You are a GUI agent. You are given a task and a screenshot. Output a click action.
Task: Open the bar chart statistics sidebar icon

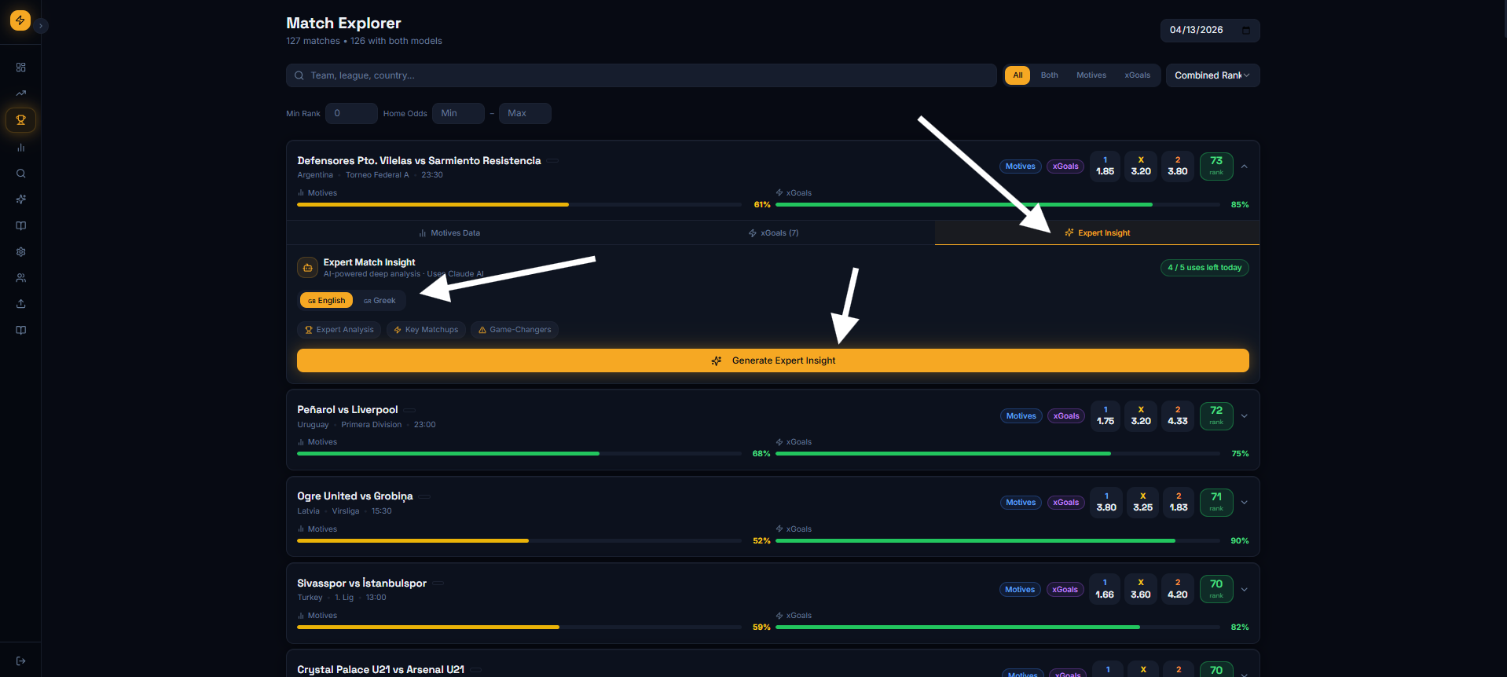[21, 148]
